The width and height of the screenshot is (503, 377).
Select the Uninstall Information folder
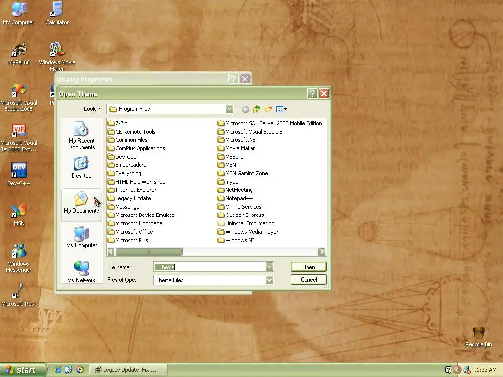pos(246,223)
